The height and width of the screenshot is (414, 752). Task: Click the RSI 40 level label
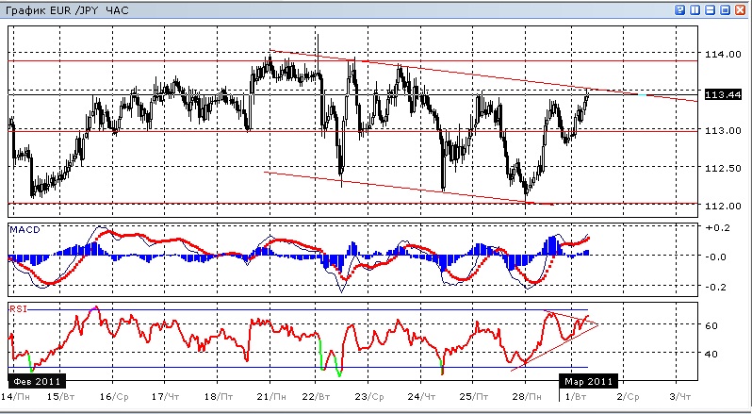click(711, 354)
